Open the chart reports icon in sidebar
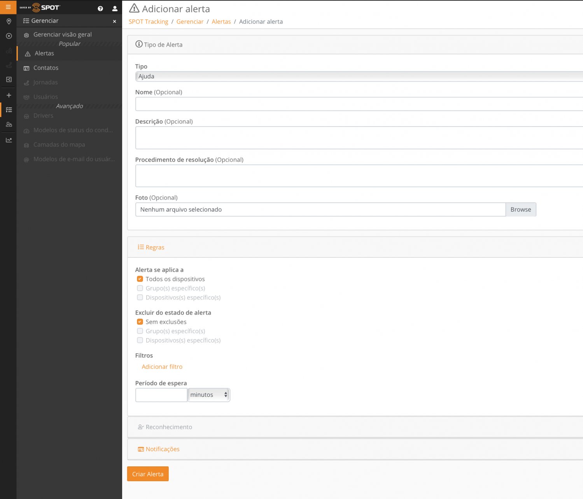 coord(9,140)
